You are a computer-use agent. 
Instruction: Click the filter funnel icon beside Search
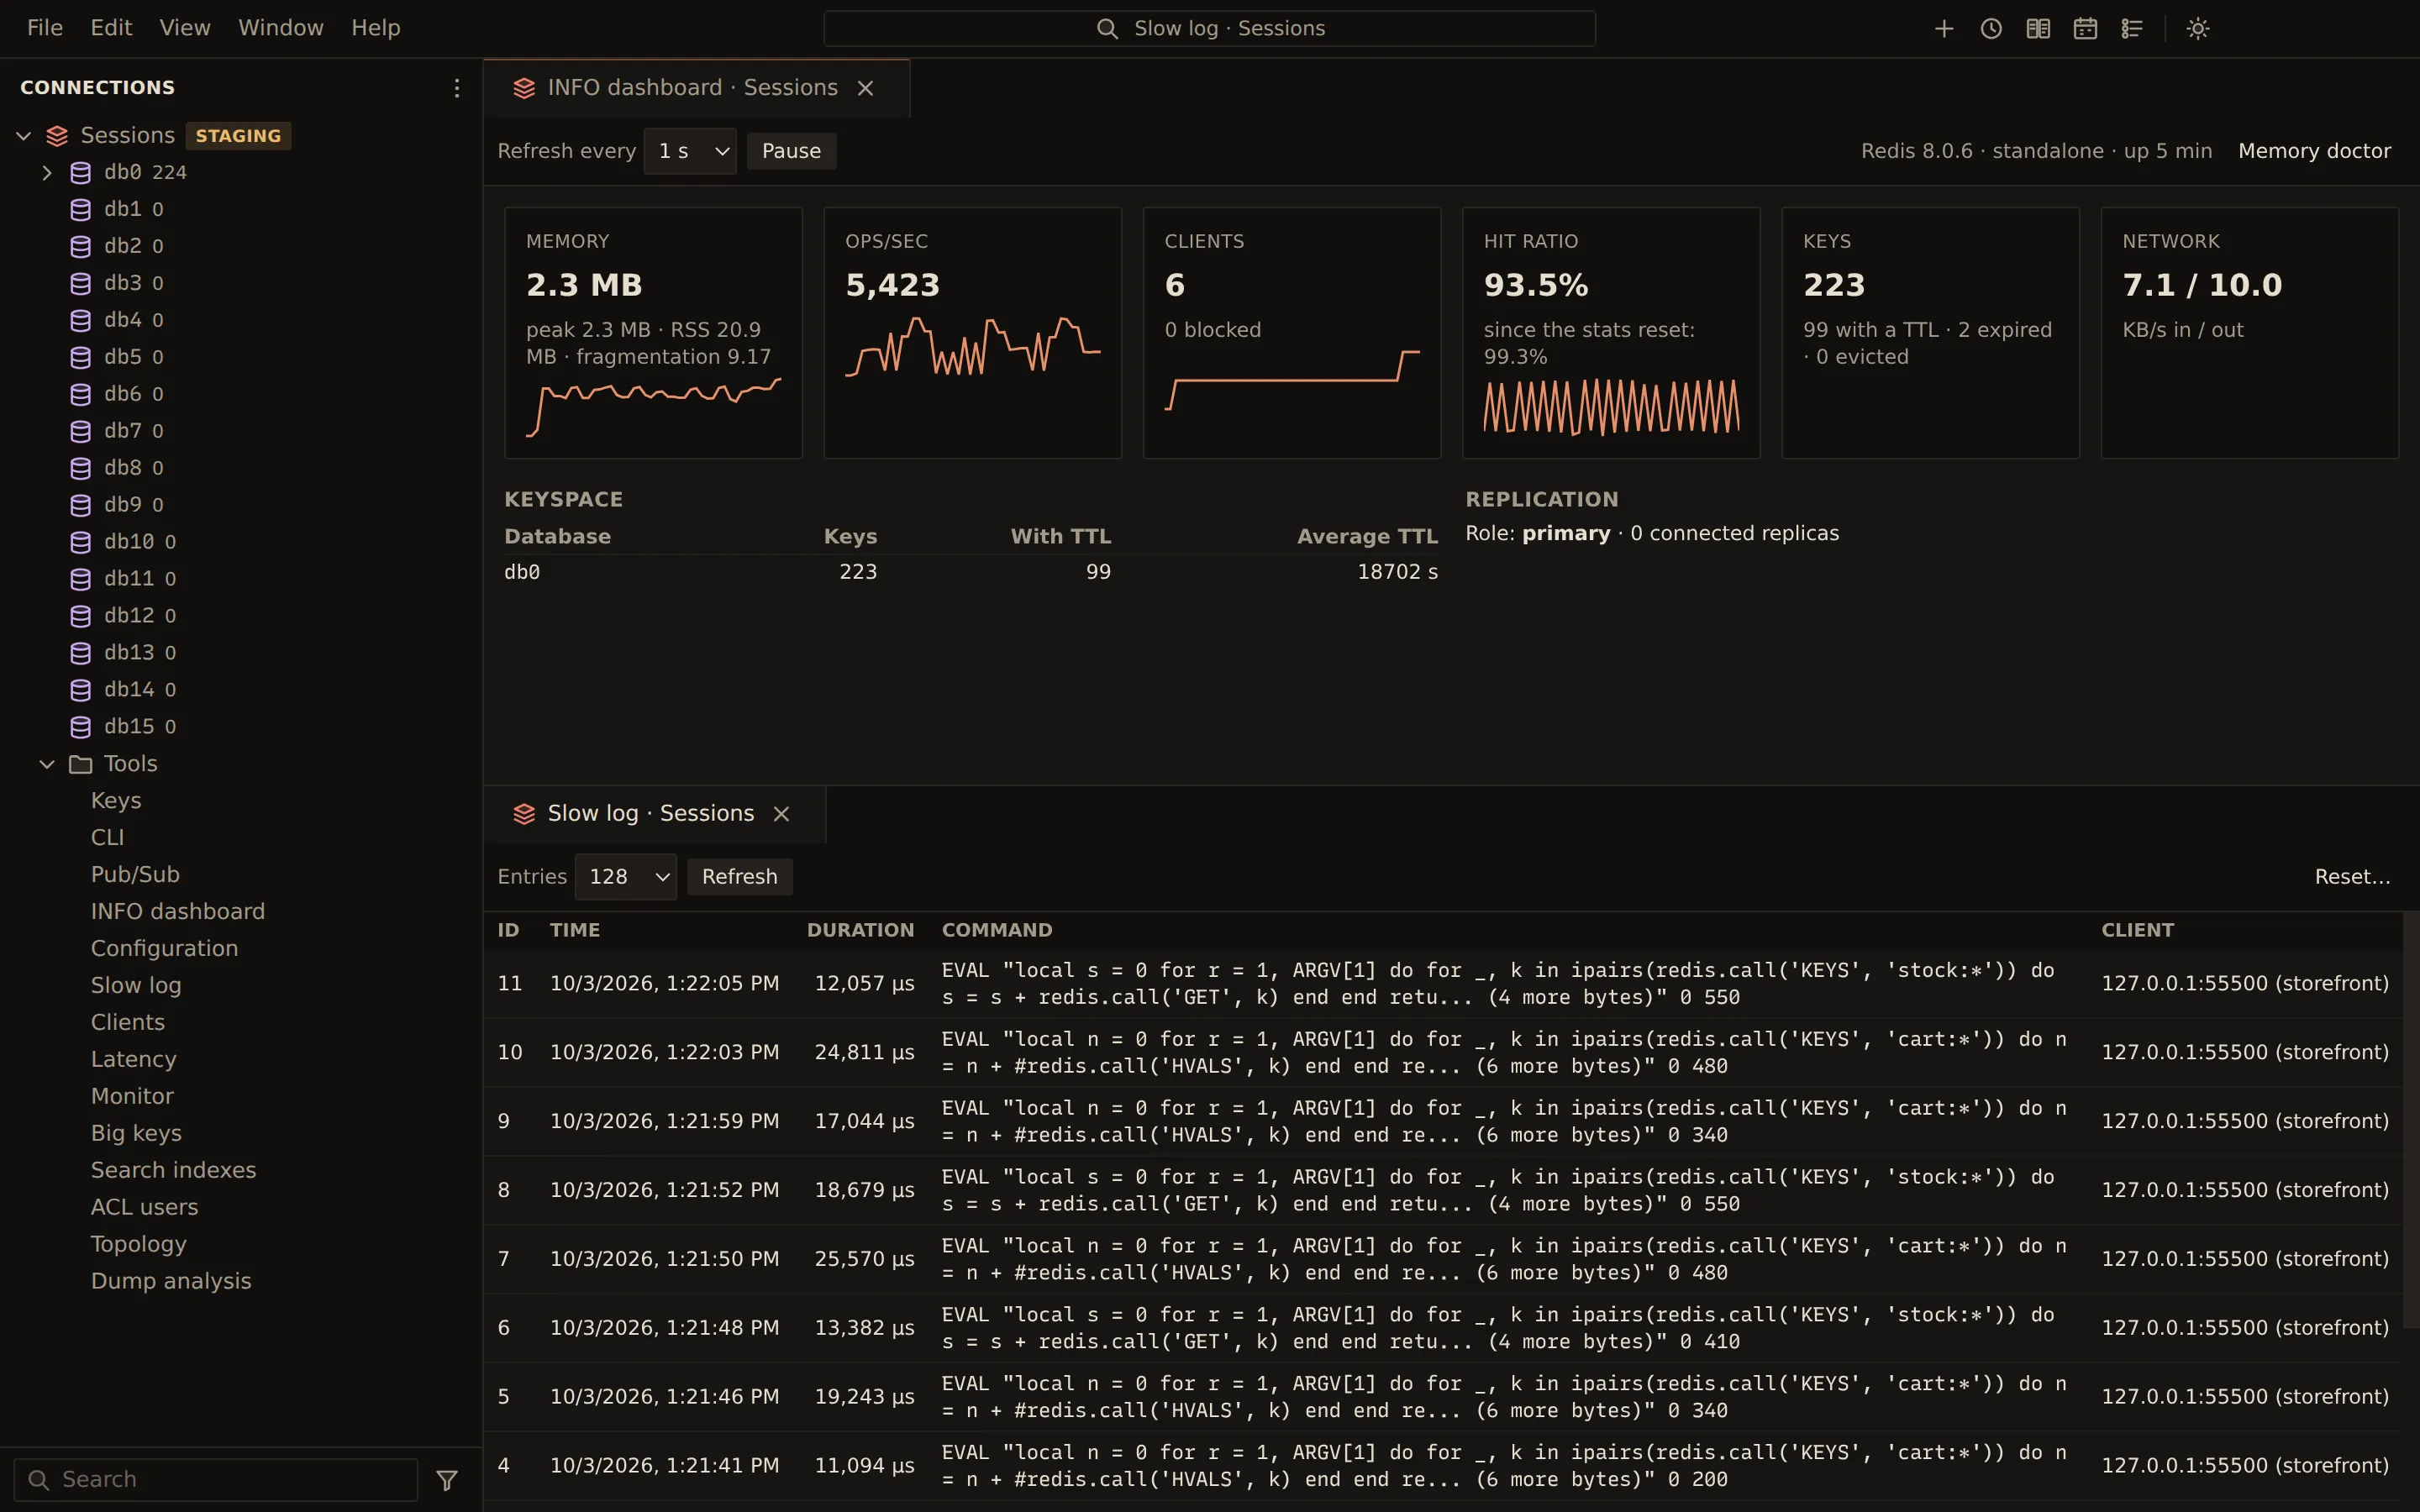pyautogui.click(x=447, y=1480)
